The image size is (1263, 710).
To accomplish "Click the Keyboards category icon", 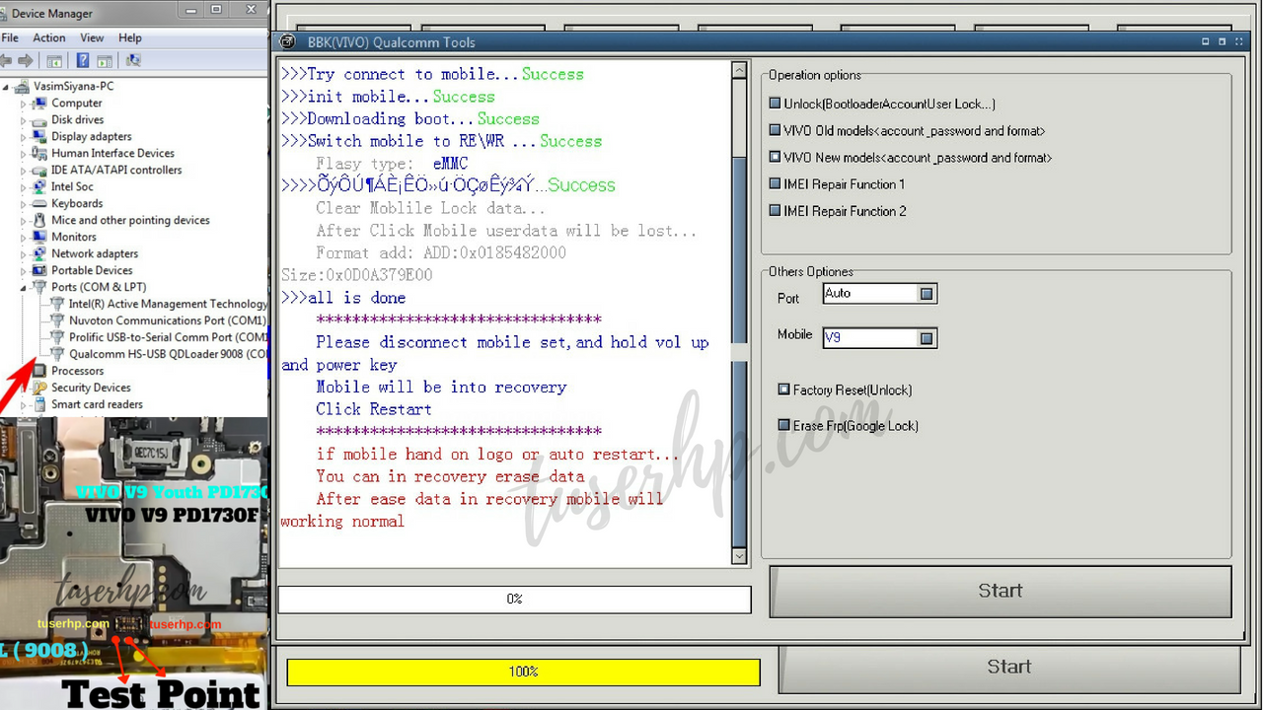I will coord(39,203).
